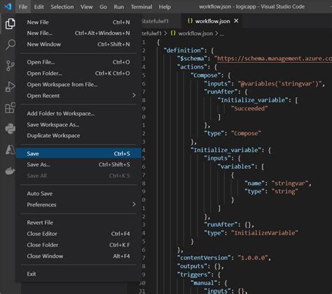Click the VS Code logo icon
The height and width of the screenshot is (294, 332).
point(8,6)
